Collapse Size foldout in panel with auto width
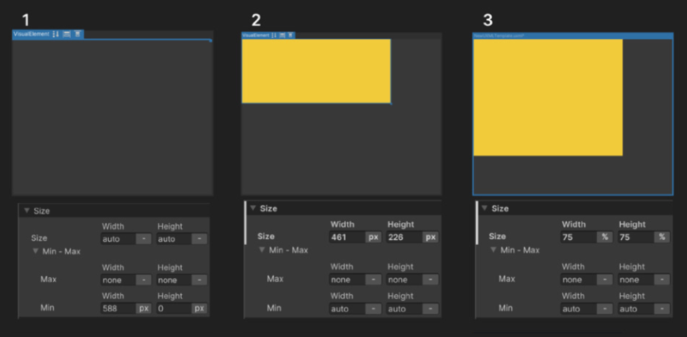This screenshot has width=687, height=337. pos(27,211)
